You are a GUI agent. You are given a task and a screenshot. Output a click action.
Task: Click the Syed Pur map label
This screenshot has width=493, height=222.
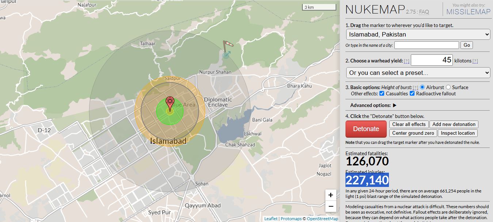(x=159, y=212)
